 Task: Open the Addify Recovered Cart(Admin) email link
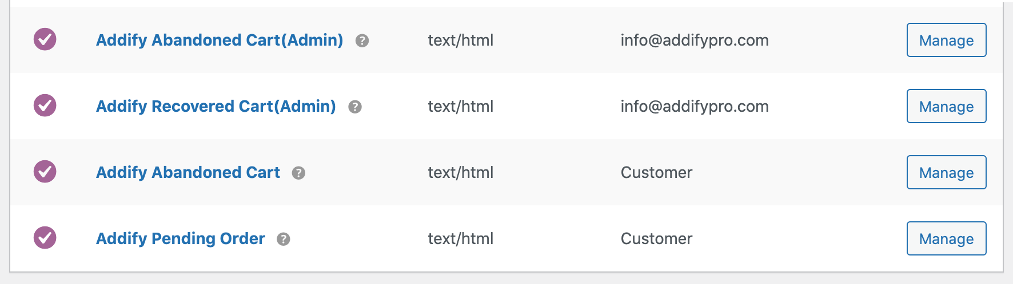(216, 106)
